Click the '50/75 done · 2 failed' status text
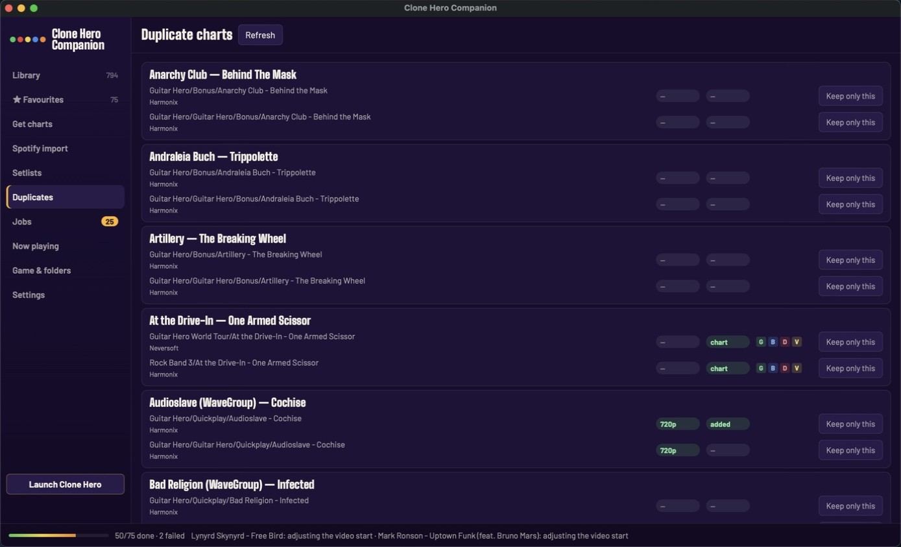This screenshot has width=901, height=547. (x=149, y=536)
